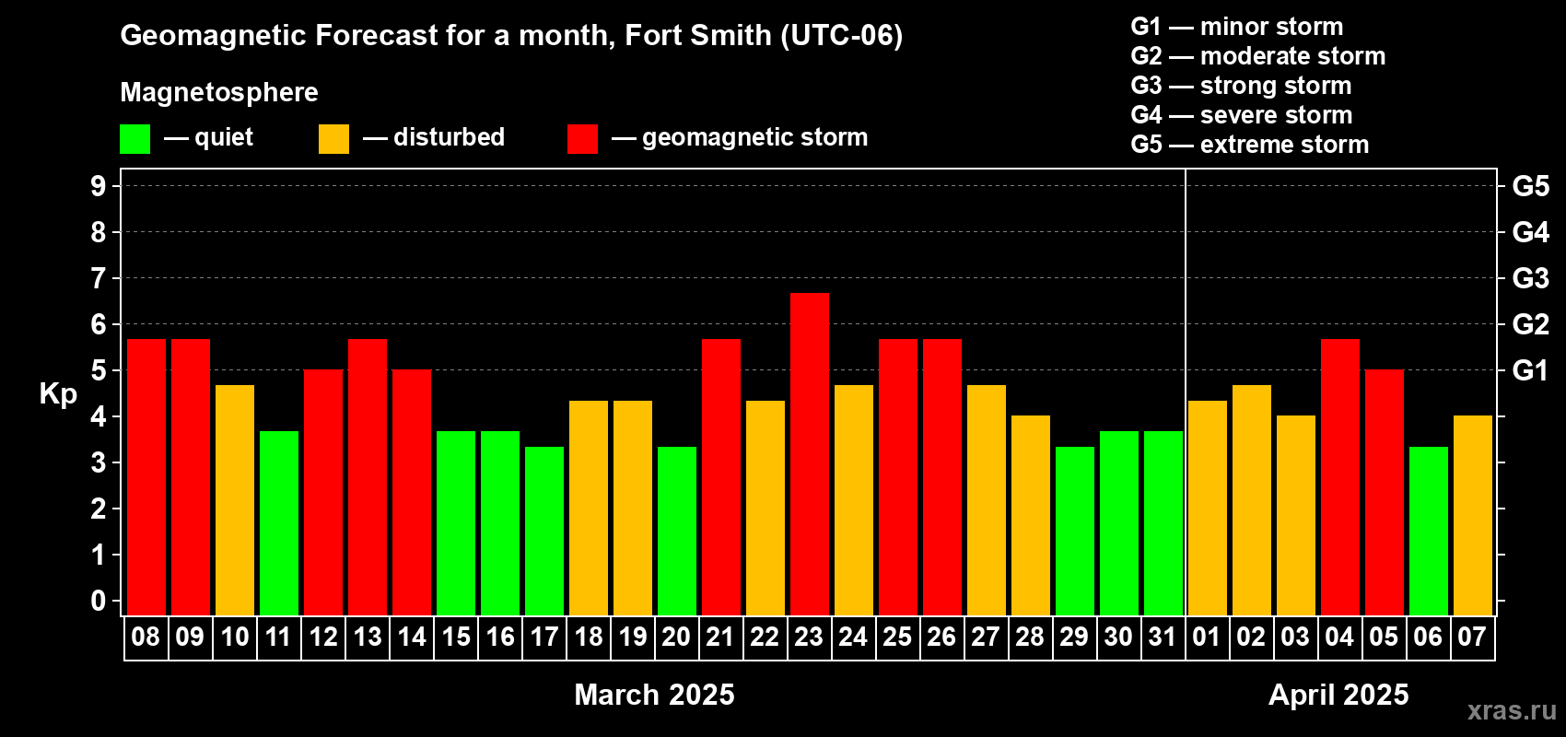The image size is (1566, 737).
Task: Click the green quiet legend swatch
Action: click(x=134, y=139)
